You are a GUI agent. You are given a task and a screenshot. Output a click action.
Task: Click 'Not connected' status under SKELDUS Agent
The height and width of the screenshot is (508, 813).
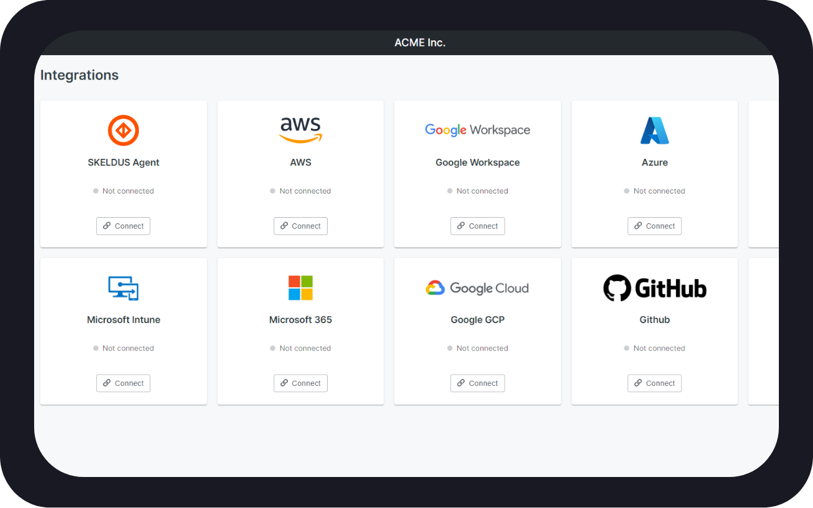(124, 191)
